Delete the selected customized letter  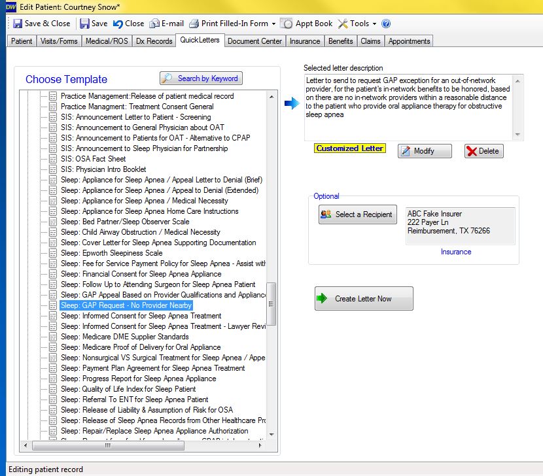[483, 151]
